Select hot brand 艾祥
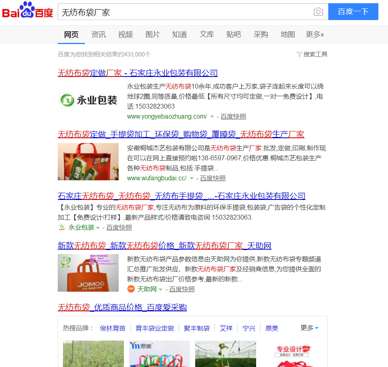This screenshot has width=388, height=367. click(x=226, y=328)
